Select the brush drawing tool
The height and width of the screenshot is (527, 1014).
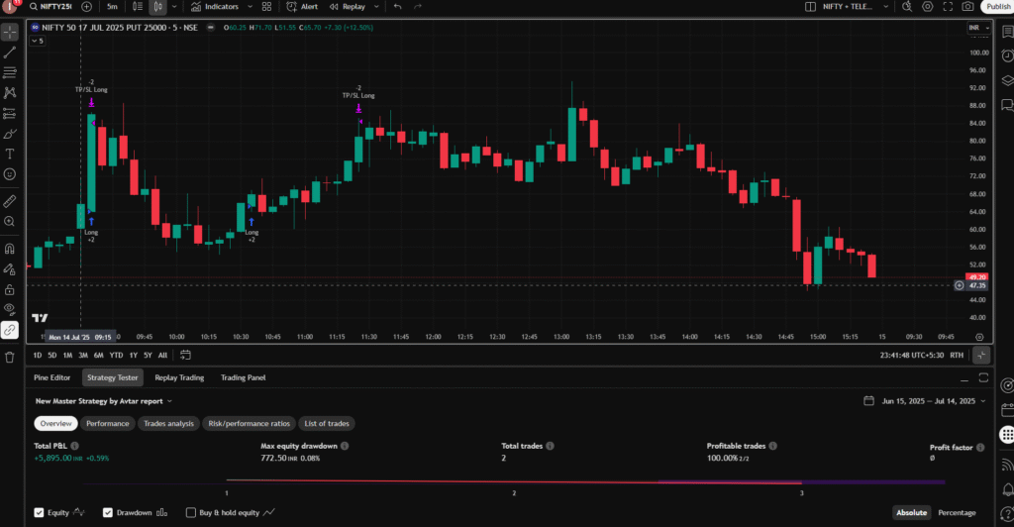pos(10,134)
